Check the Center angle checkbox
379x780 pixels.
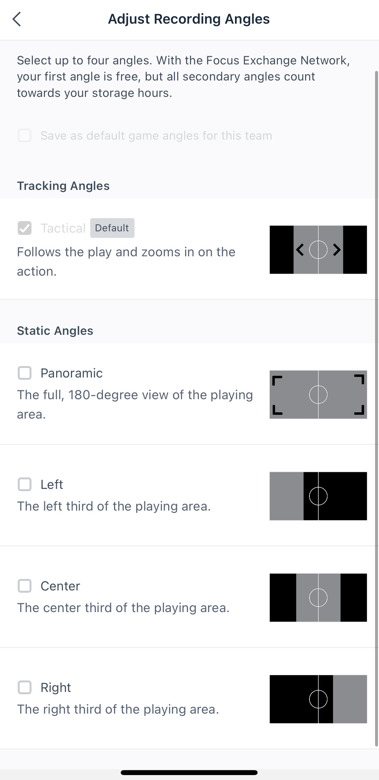coord(24,586)
